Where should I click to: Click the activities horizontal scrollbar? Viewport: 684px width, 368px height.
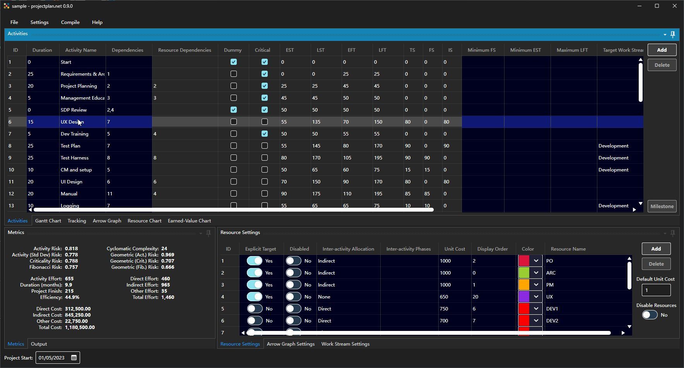[x=233, y=210]
